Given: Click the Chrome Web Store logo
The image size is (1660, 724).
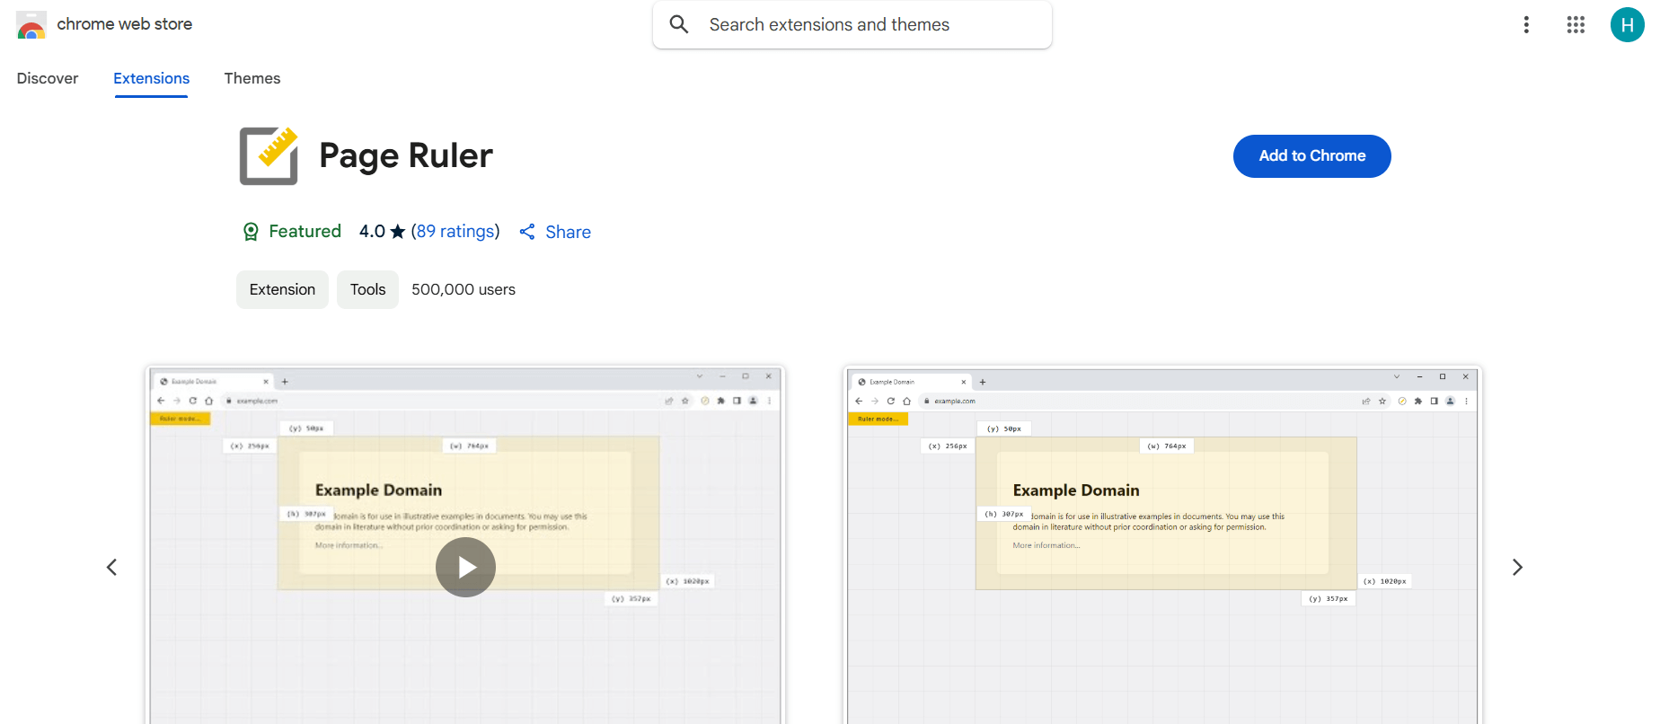Looking at the screenshot, I should pos(31,25).
